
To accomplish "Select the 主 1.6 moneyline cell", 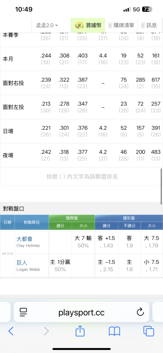I will [129, 265].
